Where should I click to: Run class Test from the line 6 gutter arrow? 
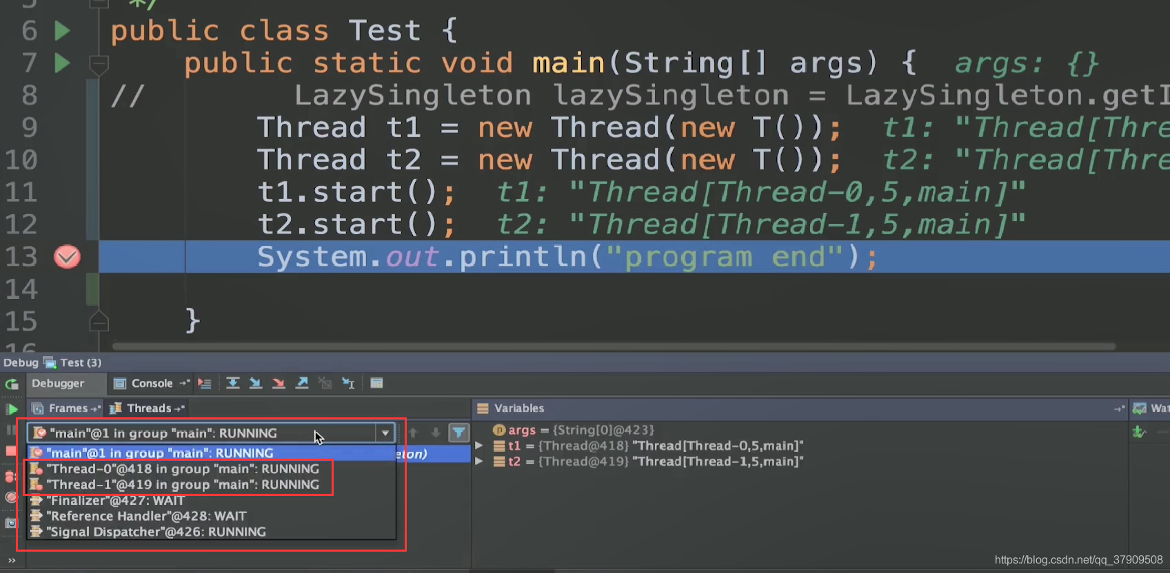(x=63, y=31)
